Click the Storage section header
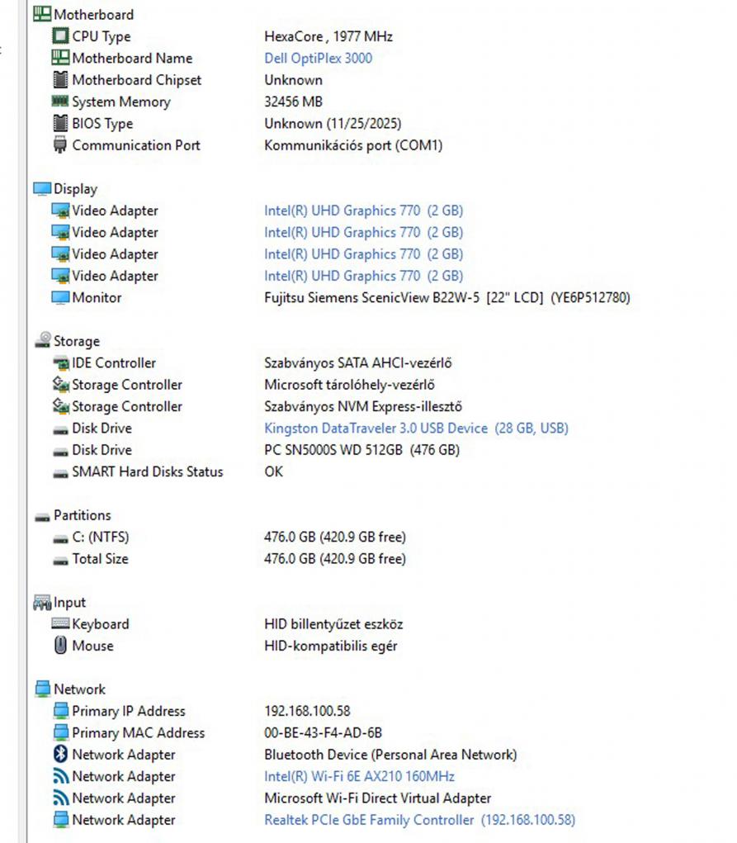 click(76, 341)
